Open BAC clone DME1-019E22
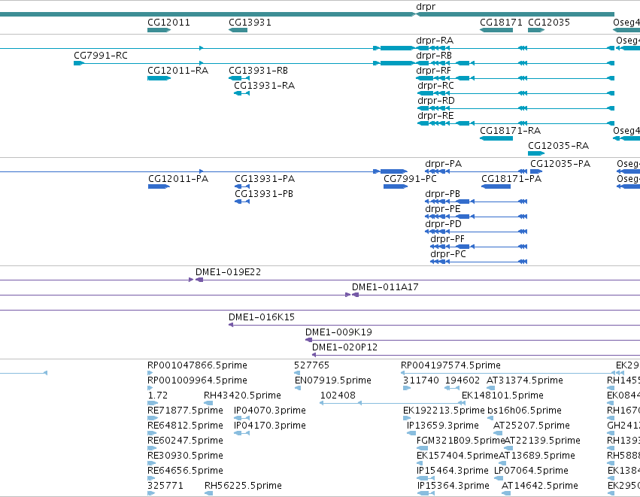Image resolution: width=640 pixels, height=497 pixels. coord(228,273)
